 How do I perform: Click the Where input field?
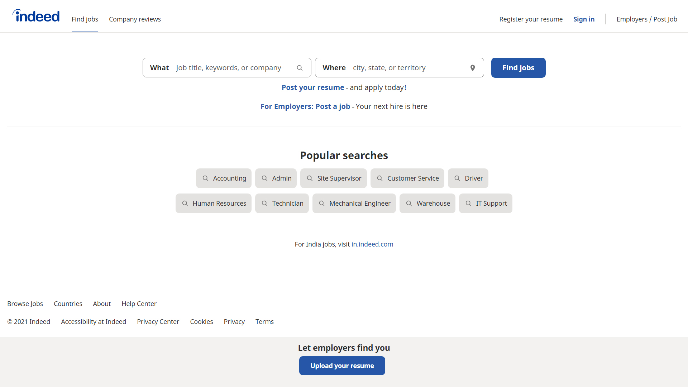click(408, 67)
